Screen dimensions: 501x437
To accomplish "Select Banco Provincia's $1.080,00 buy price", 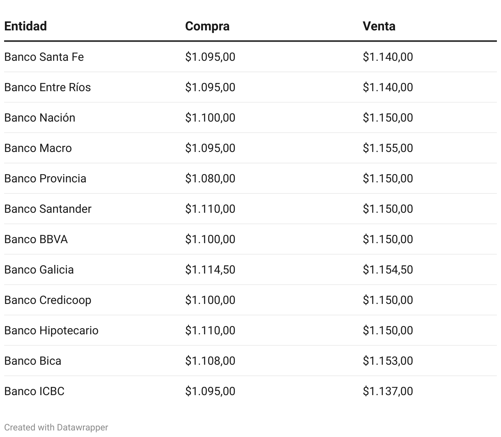I will point(210,178).
